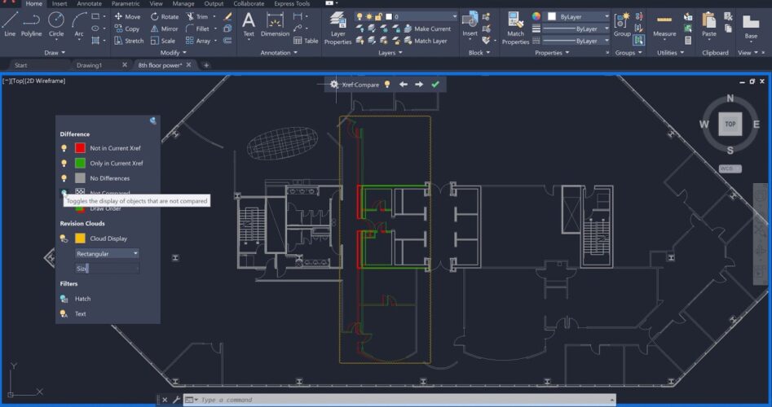The height and width of the screenshot is (407, 772).
Task: Expand the Block panel
Action: (x=479, y=53)
